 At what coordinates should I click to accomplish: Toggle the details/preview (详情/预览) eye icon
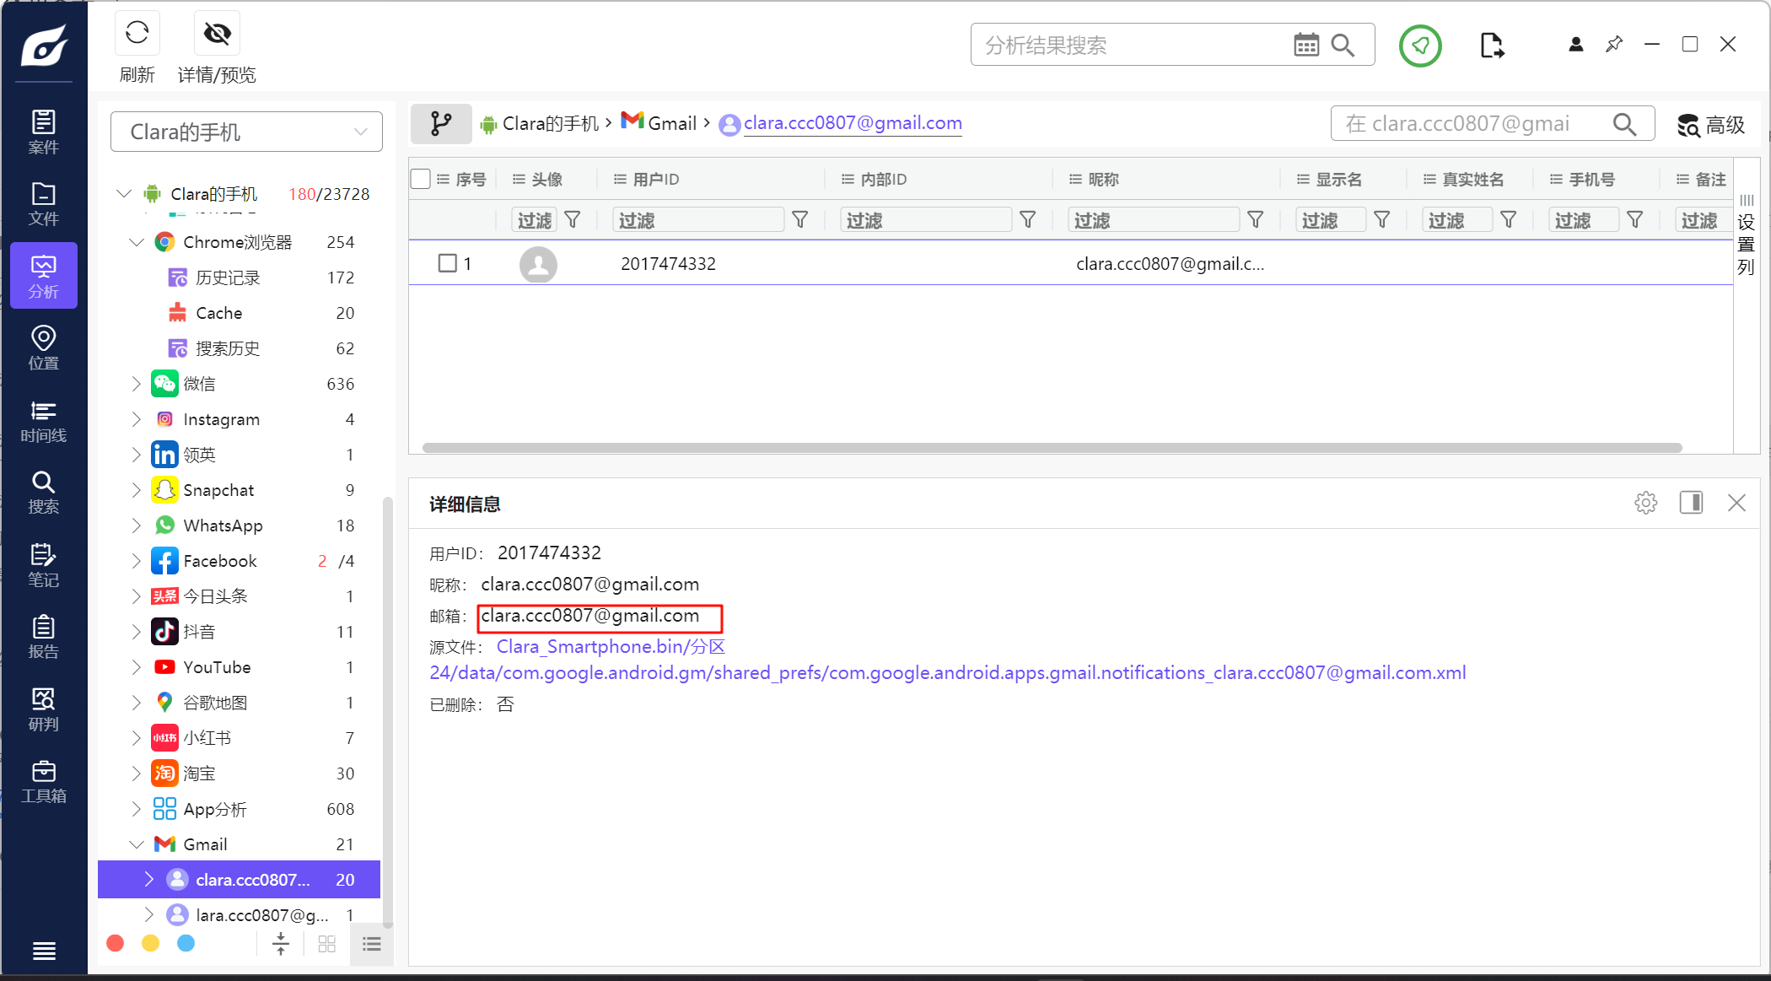[217, 34]
